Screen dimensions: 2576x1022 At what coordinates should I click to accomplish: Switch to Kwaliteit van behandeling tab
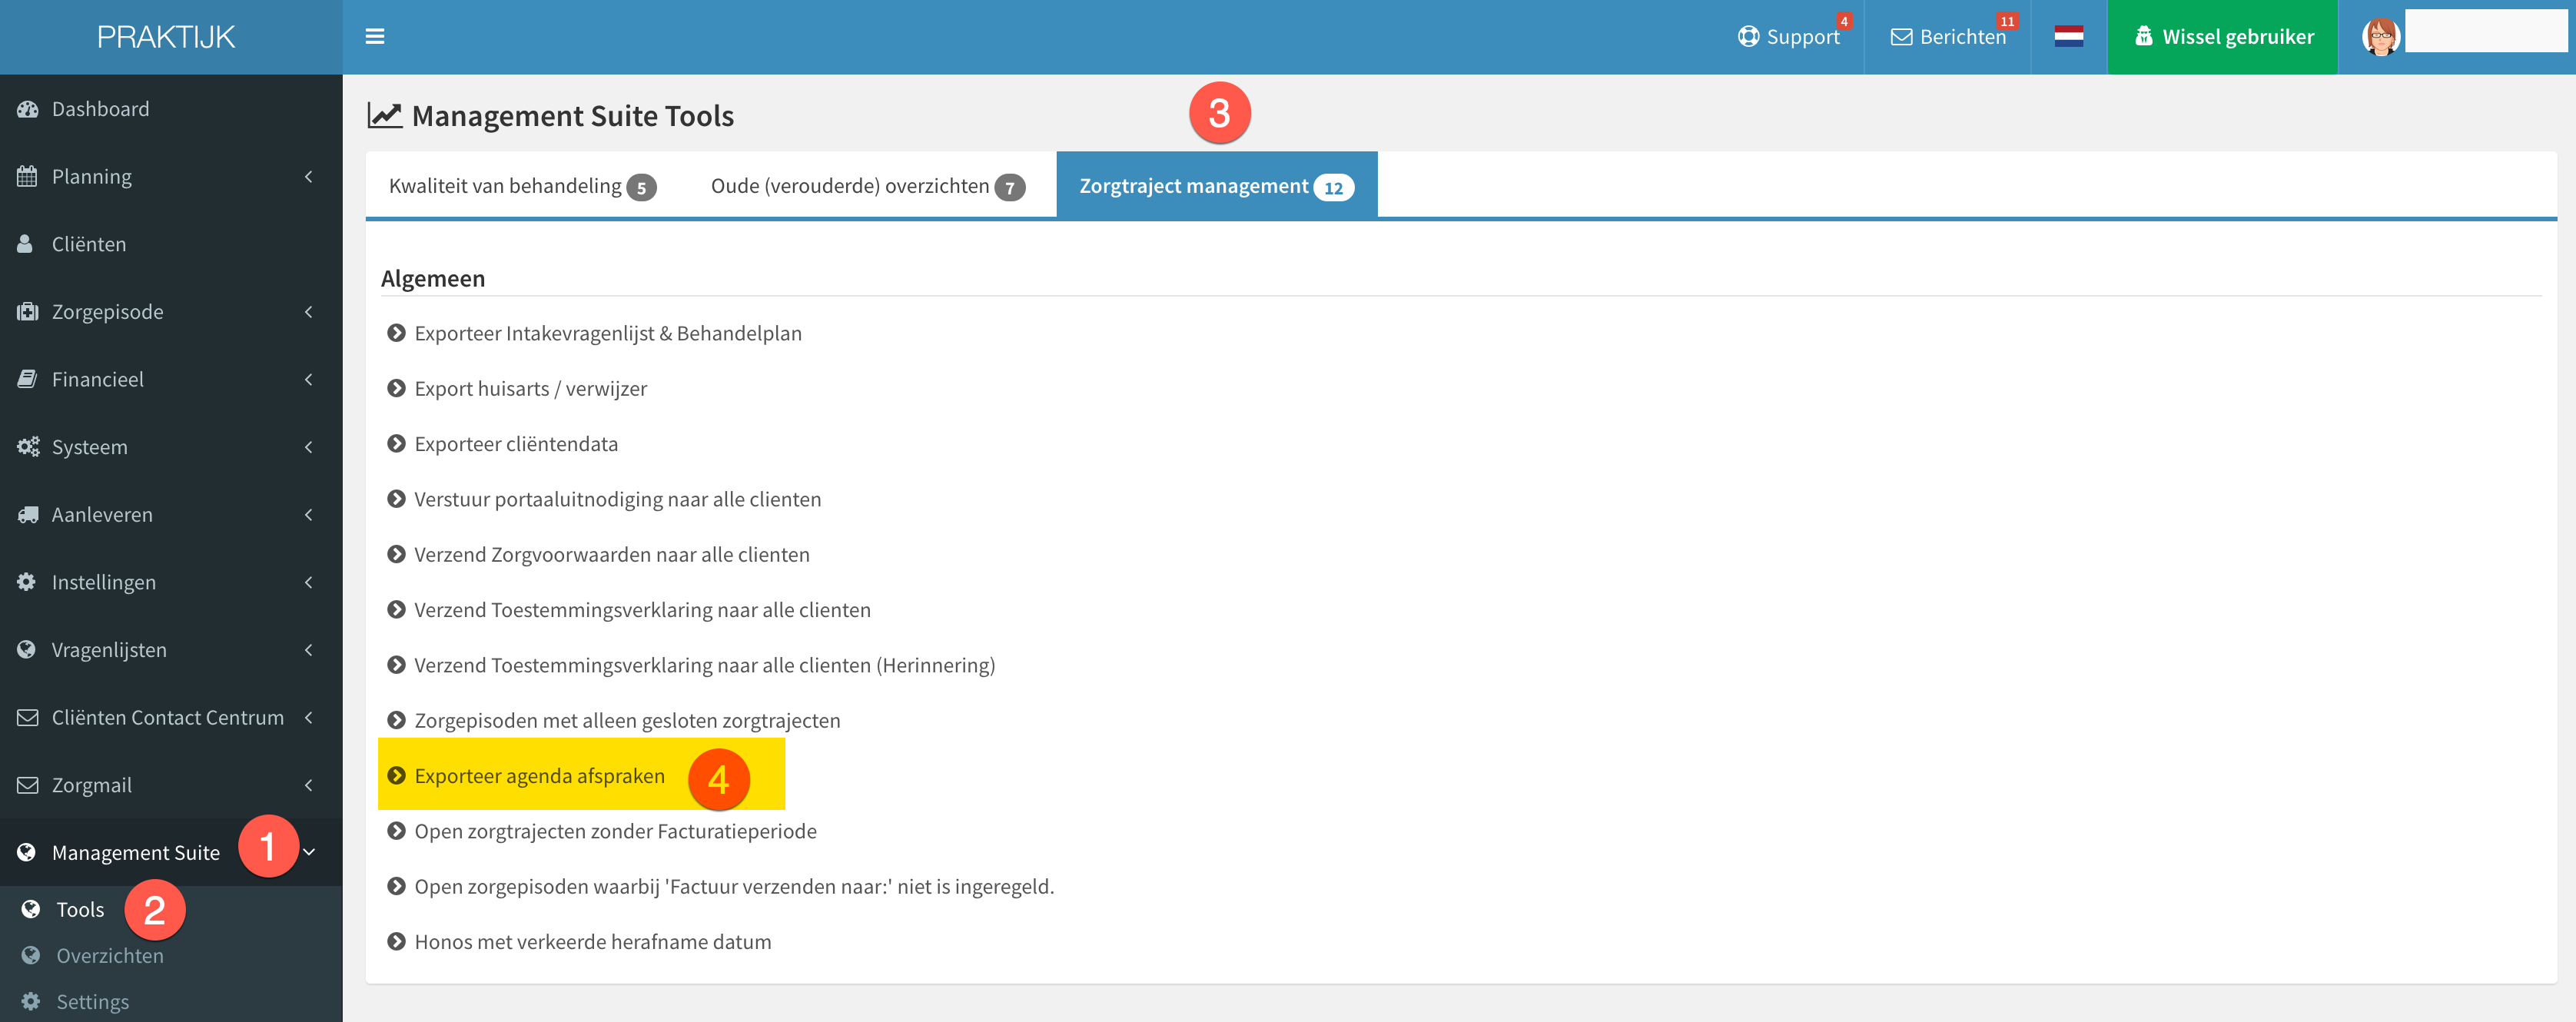[522, 186]
